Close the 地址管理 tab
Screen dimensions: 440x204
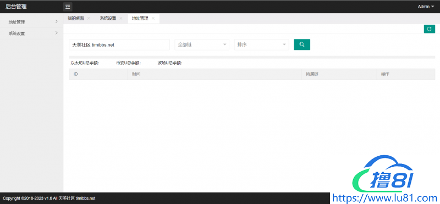tap(153, 19)
